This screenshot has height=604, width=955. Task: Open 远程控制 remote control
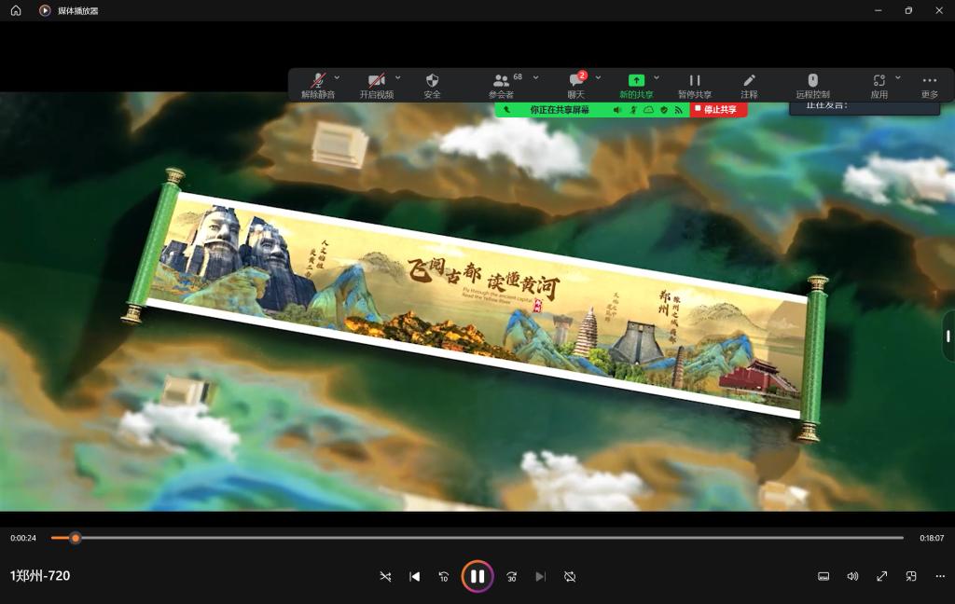tap(812, 83)
